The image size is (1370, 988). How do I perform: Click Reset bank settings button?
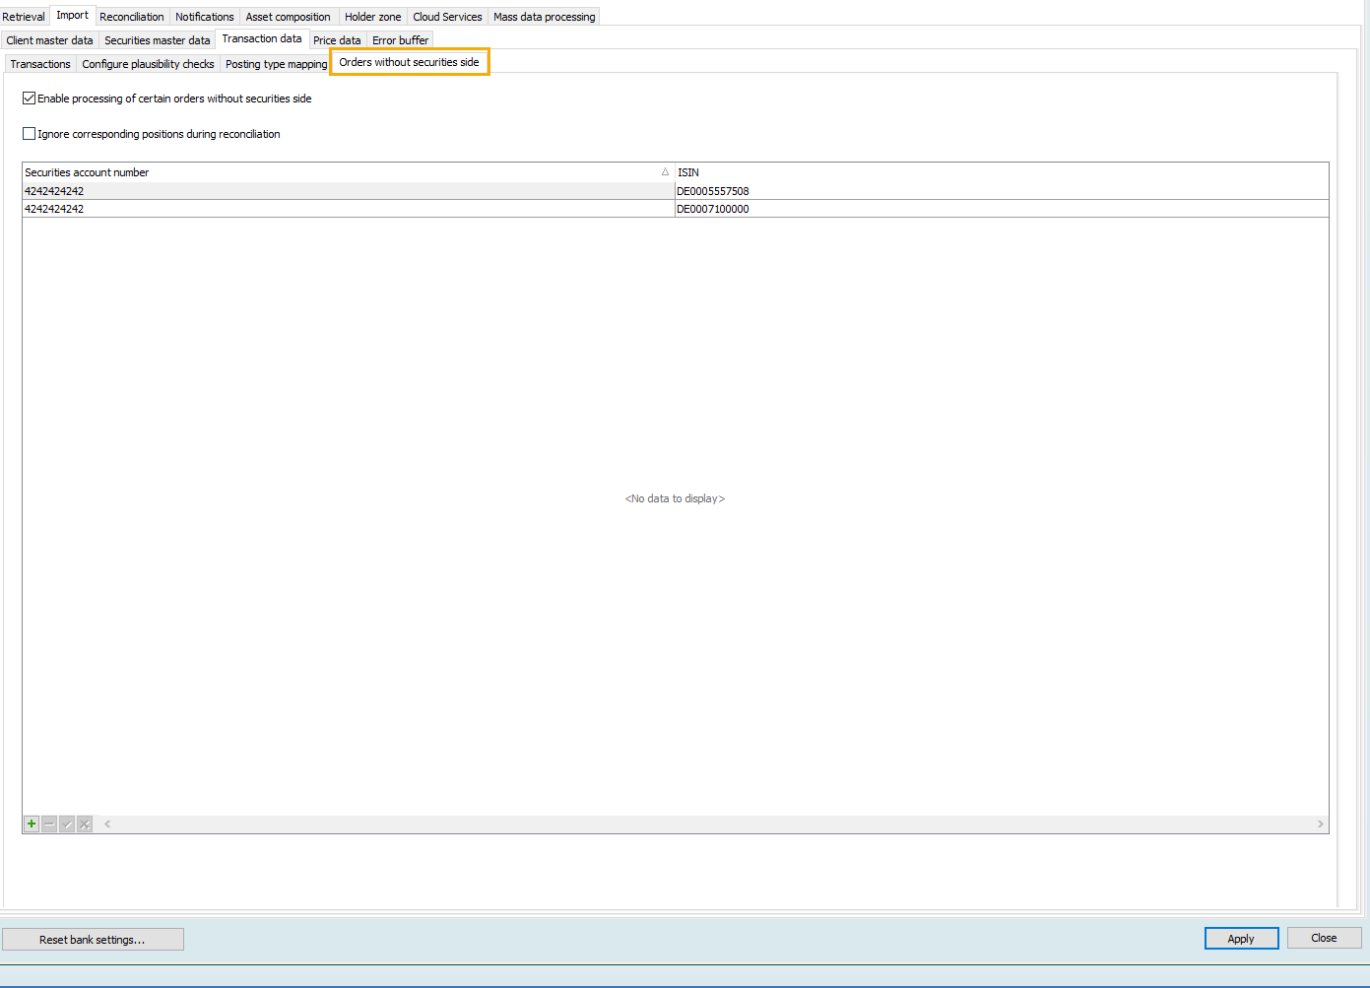(x=93, y=940)
